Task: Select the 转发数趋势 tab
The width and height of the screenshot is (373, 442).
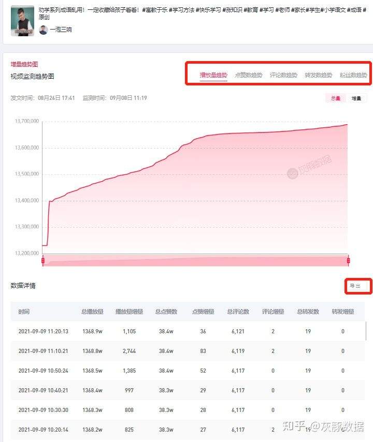Action: coord(318,75)
